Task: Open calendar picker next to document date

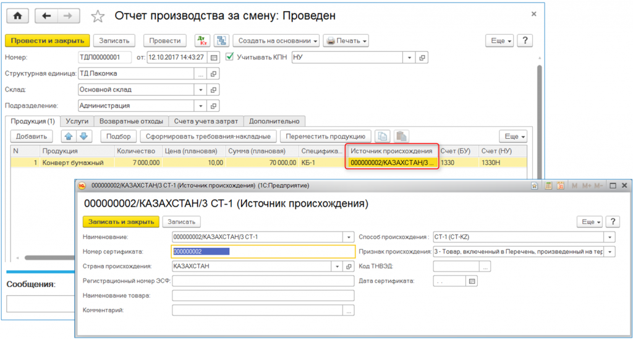Action: [214, 58]
